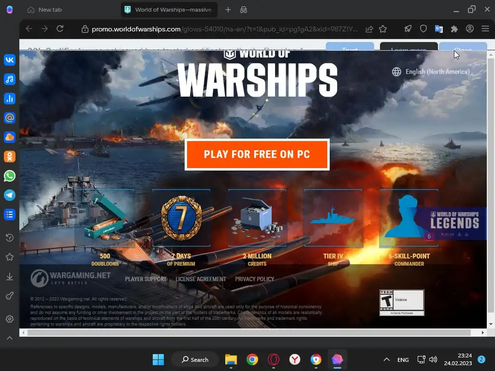The image size is (495, 371).
Task: Open the browser main menu
Action: (x=485, y=29)
